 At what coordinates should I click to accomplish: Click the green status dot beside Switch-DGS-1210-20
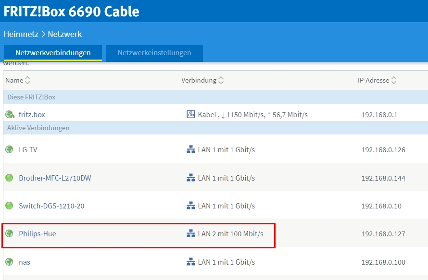(x=9, y=206)
